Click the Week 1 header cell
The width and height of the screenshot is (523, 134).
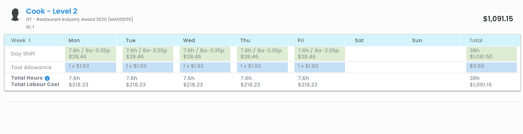[31, 40]
